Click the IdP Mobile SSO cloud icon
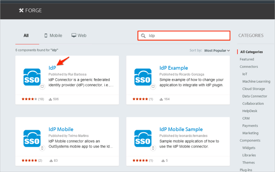 (x=32, y=138)
